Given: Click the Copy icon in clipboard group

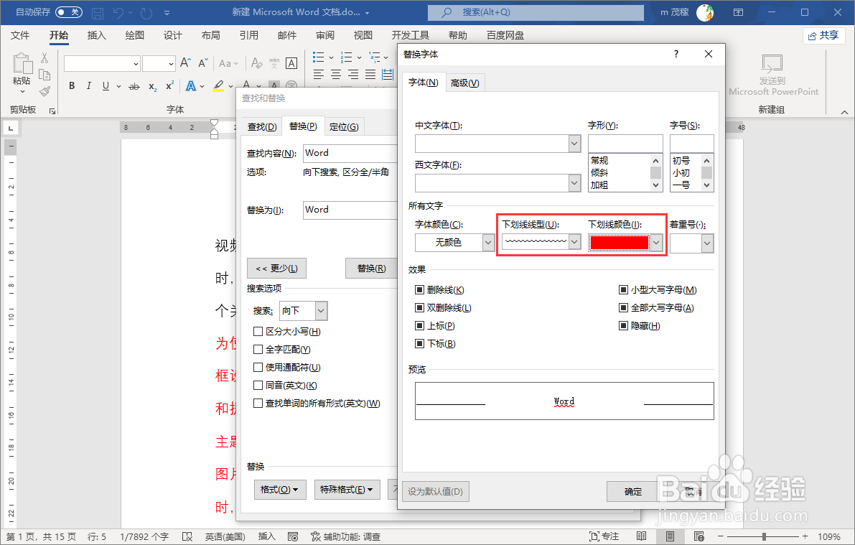Looking at the screenshot, I should (x=45, y=75).
